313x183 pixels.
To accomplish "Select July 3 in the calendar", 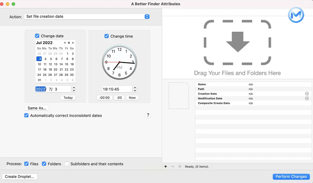I will (39, 59).
